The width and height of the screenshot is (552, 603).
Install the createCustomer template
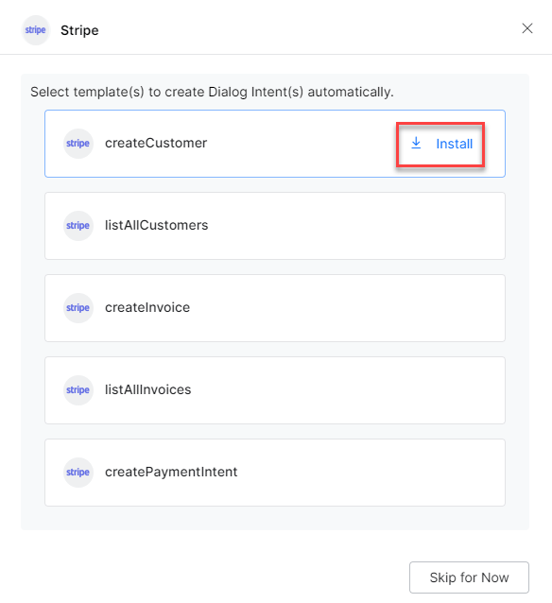(440, 145)
